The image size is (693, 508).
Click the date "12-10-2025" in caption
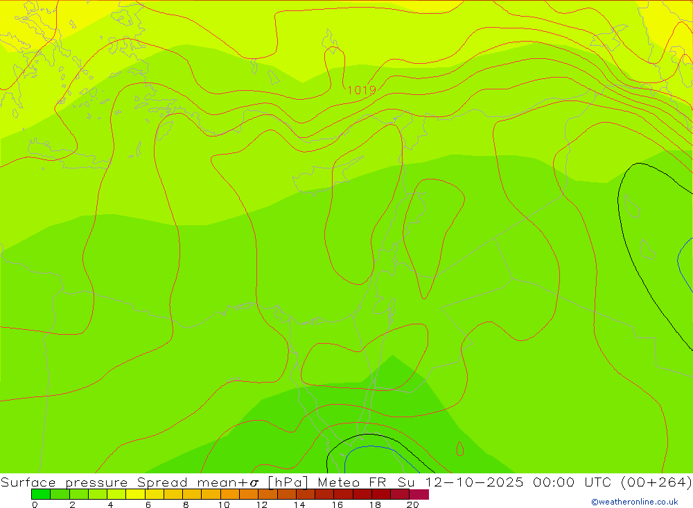474,482
